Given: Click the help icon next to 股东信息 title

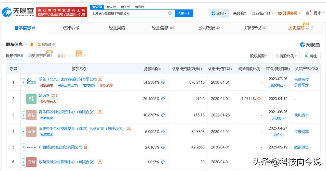Looking at the screenshot, I should (25, 44).
